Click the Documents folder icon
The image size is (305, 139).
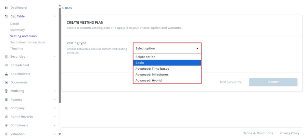[6, 82]
